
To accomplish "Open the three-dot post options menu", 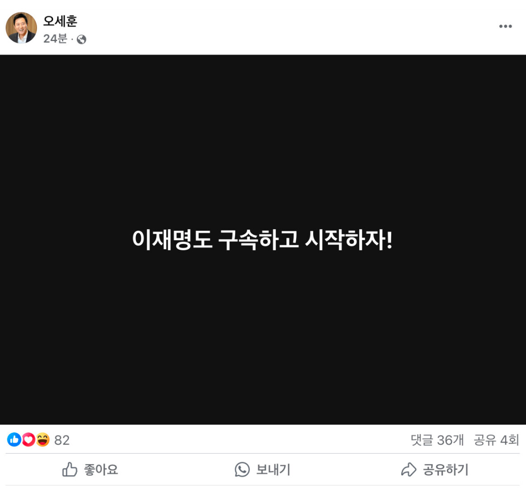I will tap(505, 26).
